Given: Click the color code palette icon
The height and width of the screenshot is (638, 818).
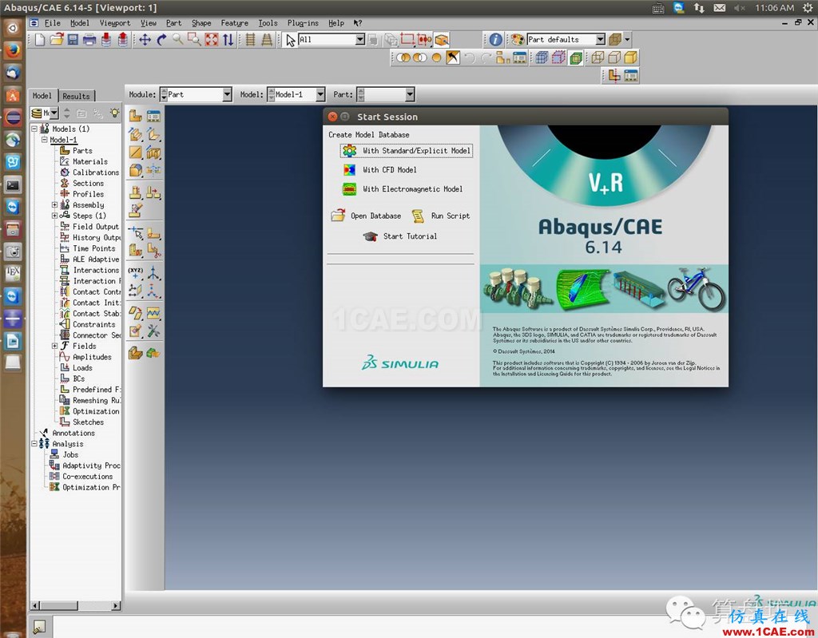Looking at the screenshot, I should [x=517, y=40].
